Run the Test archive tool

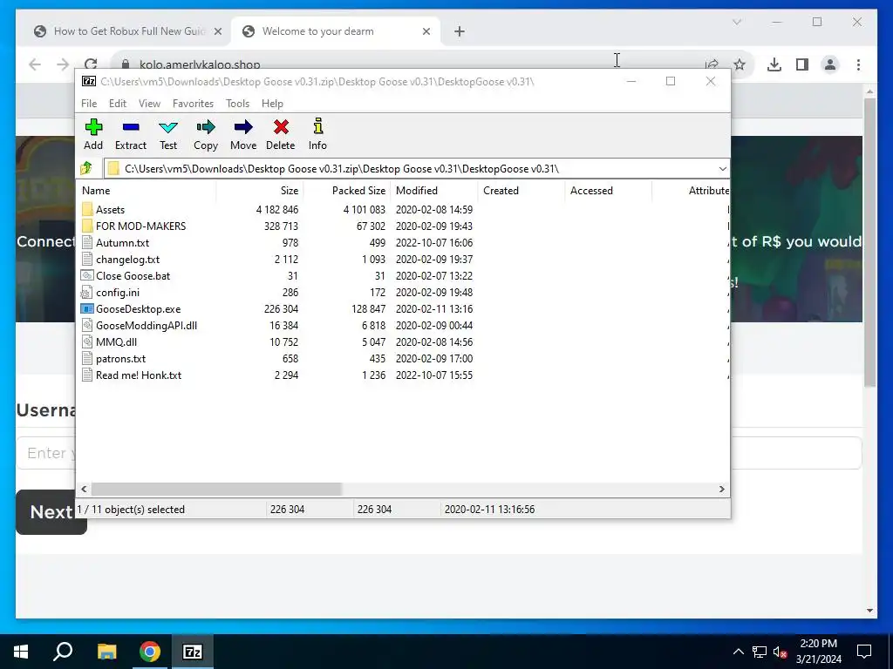[168, 127]
